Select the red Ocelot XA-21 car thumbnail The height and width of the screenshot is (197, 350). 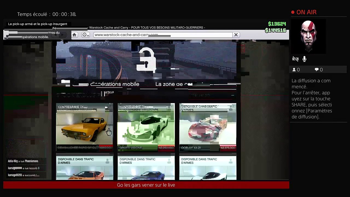208,128
